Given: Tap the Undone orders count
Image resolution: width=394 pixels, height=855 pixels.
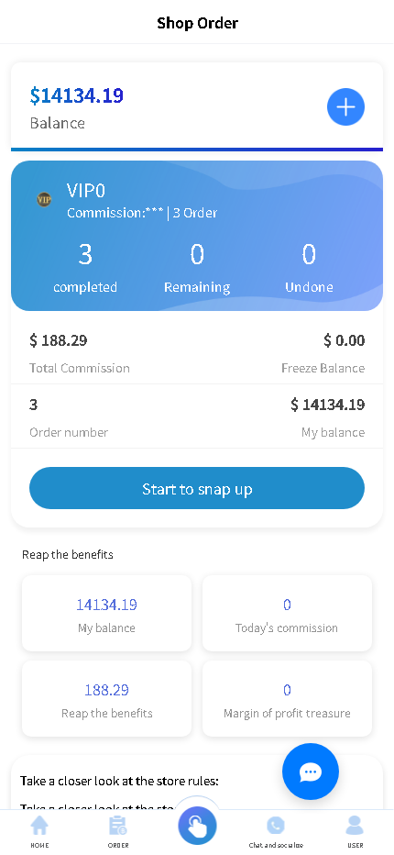Looking at the screenshot, I should [x=309, y=255].
